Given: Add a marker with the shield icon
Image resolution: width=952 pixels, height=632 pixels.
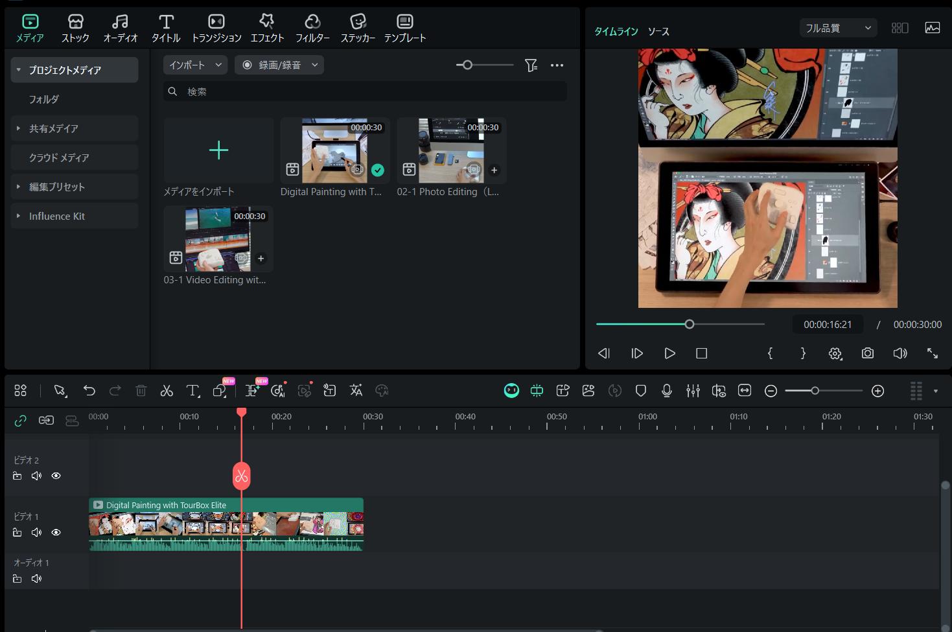Looking at the screenshot, I should click(641, 391).
